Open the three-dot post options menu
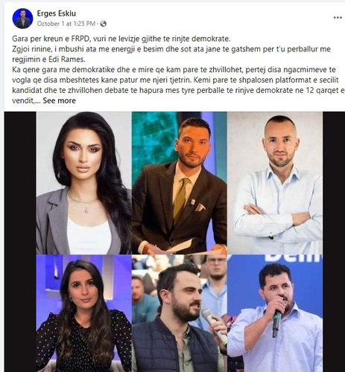The width and height of the screenshot is (345, 372). pos(338,18)
